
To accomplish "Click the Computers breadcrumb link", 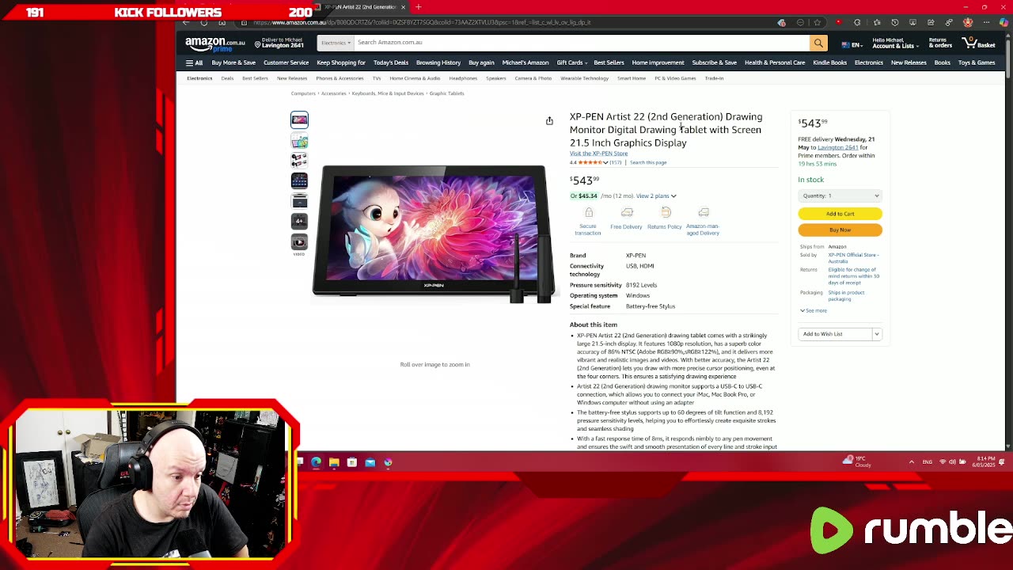I will pyautogui.click(x=303, y=93).
